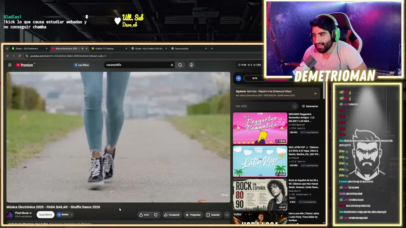This screenshot has height=228, width=406.
Task: Submit the Ask vidIQ arrow button
Action: click(295, 106)
